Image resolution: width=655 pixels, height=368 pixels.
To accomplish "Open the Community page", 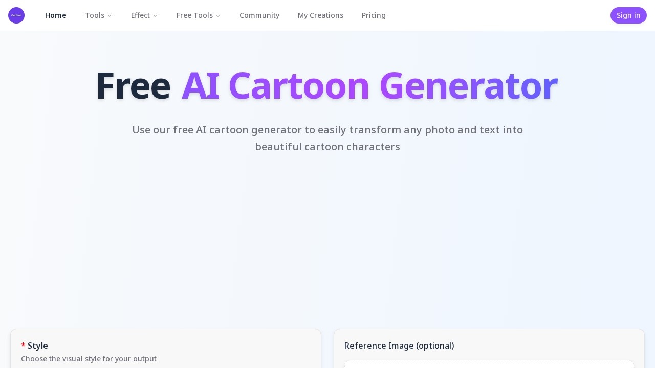I will pyautogui.click(x=259, y=15).
